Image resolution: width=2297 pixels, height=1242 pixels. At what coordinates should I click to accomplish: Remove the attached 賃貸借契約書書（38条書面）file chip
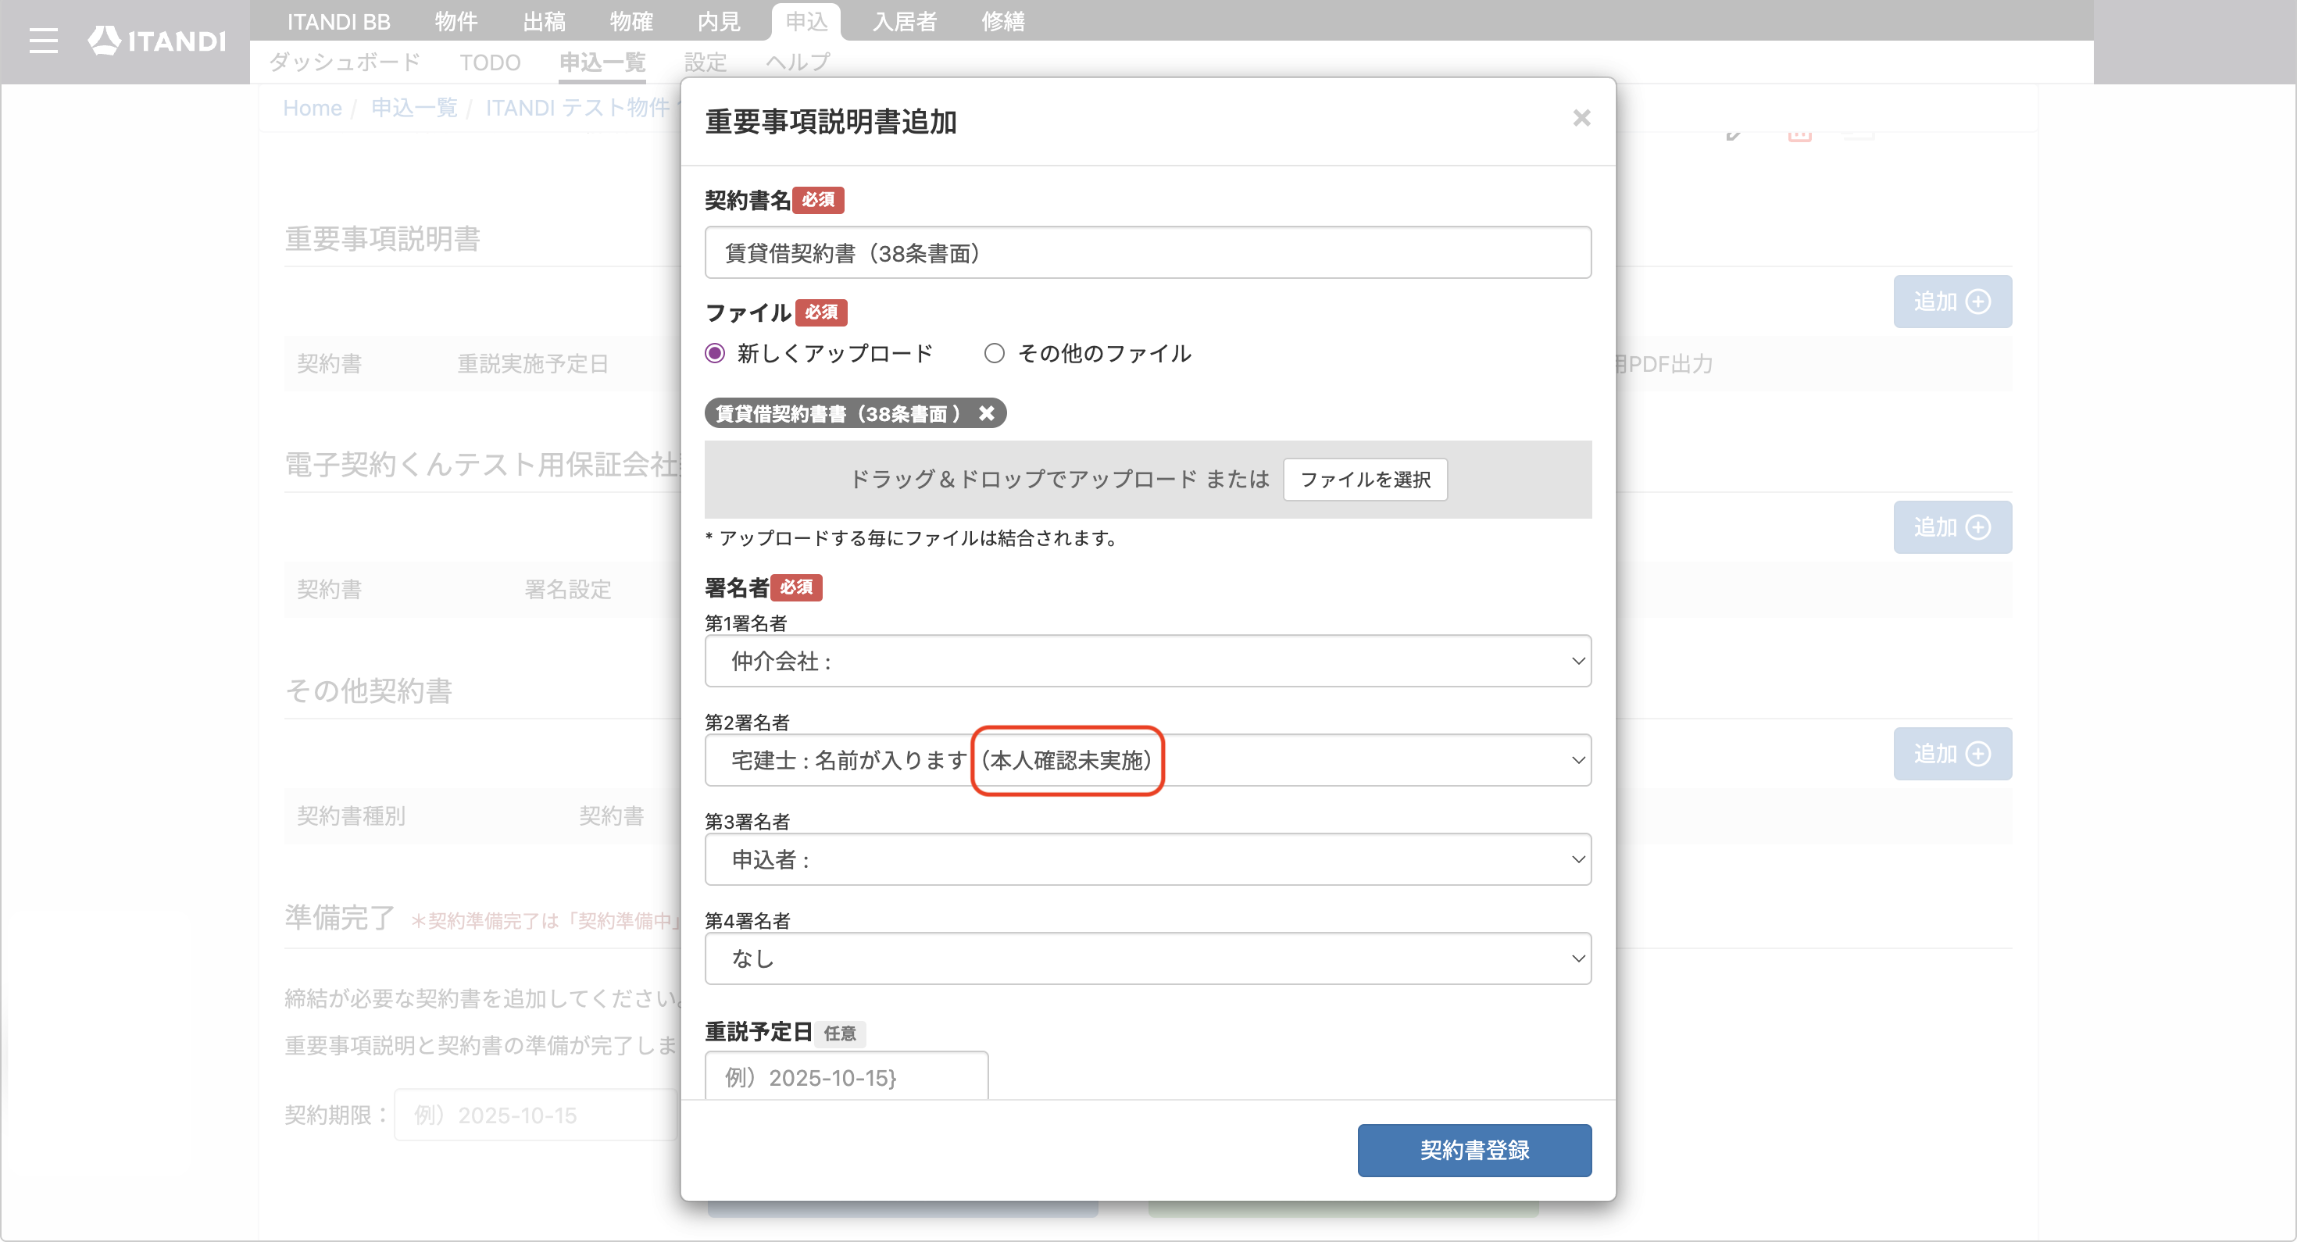click(x=986, y=414)
